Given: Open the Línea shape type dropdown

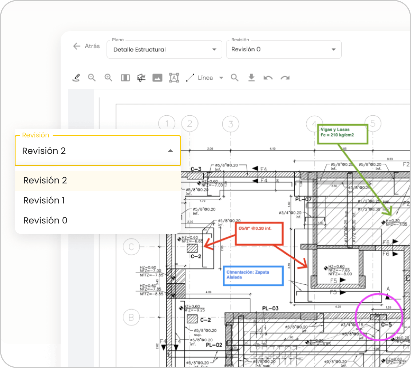Looking at the screenshot, I should tap(205, 78).
